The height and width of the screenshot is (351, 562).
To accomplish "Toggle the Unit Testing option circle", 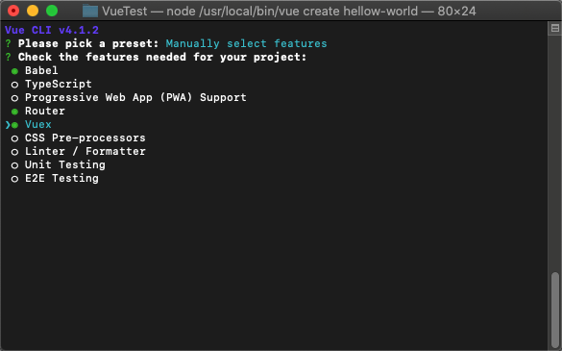I will pos(14,165).
